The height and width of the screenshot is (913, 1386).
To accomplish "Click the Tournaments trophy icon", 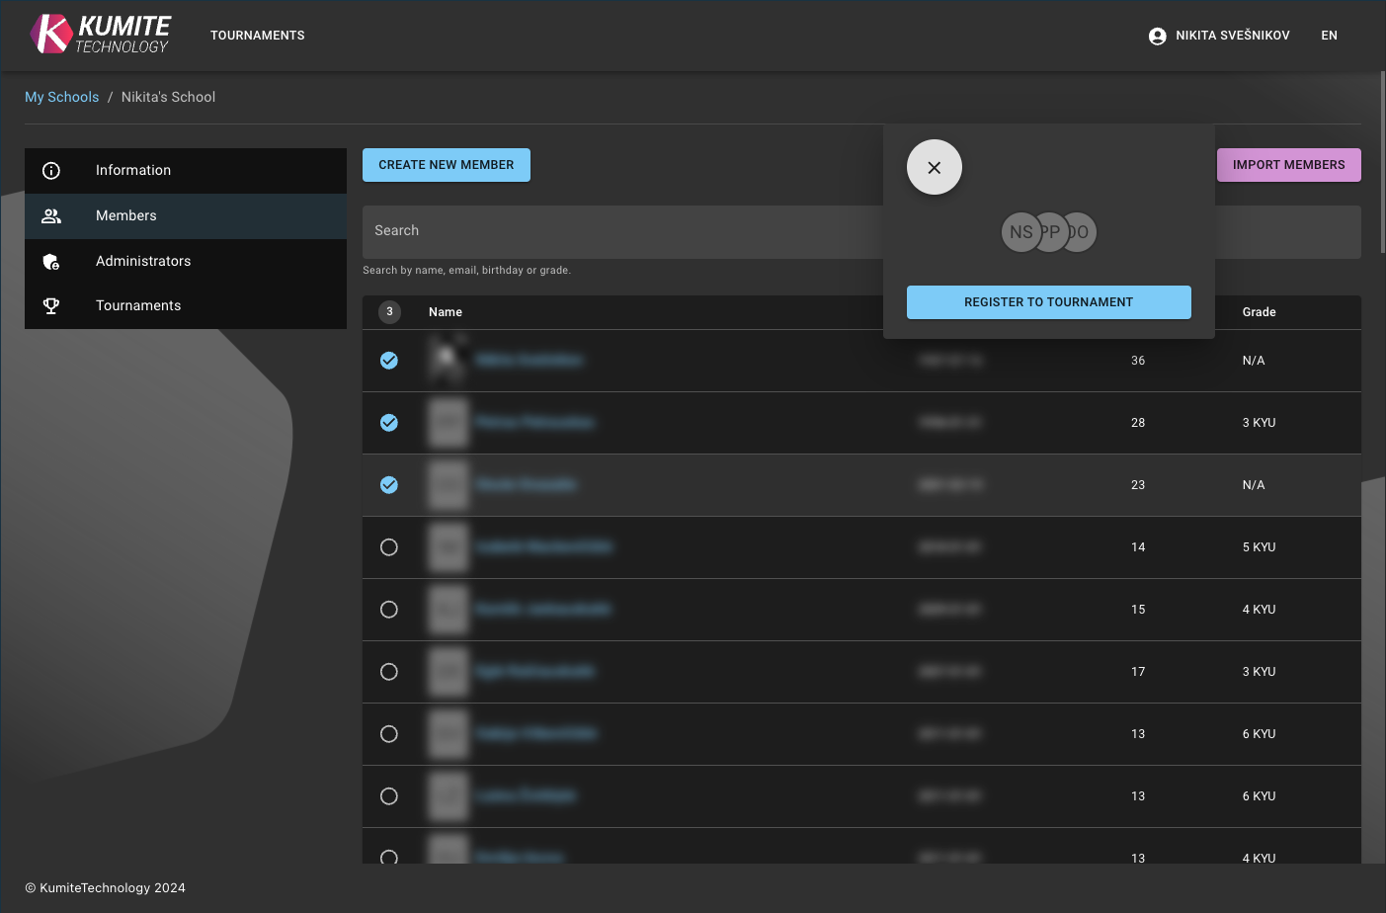I will pyautogui.click(x=51, y=306).
